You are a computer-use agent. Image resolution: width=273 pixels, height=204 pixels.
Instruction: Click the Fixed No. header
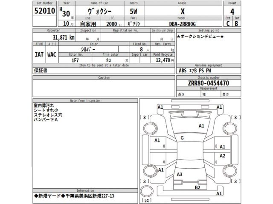pos(140,44)
